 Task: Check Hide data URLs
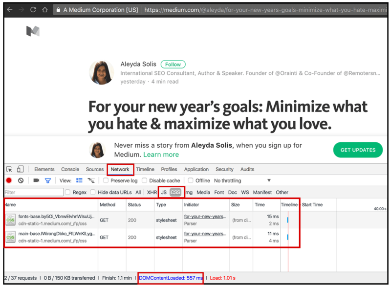93,192
